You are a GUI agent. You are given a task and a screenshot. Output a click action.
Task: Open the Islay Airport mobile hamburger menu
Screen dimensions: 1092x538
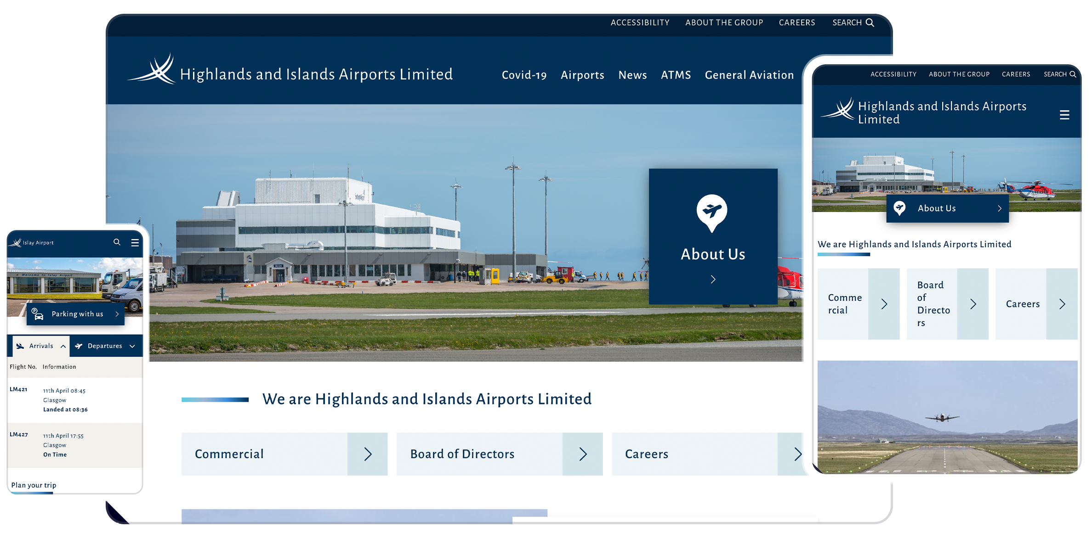point(135,242)
